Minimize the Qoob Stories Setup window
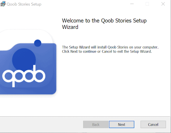This screenshot has width=171, height=133. click(132, 4)
